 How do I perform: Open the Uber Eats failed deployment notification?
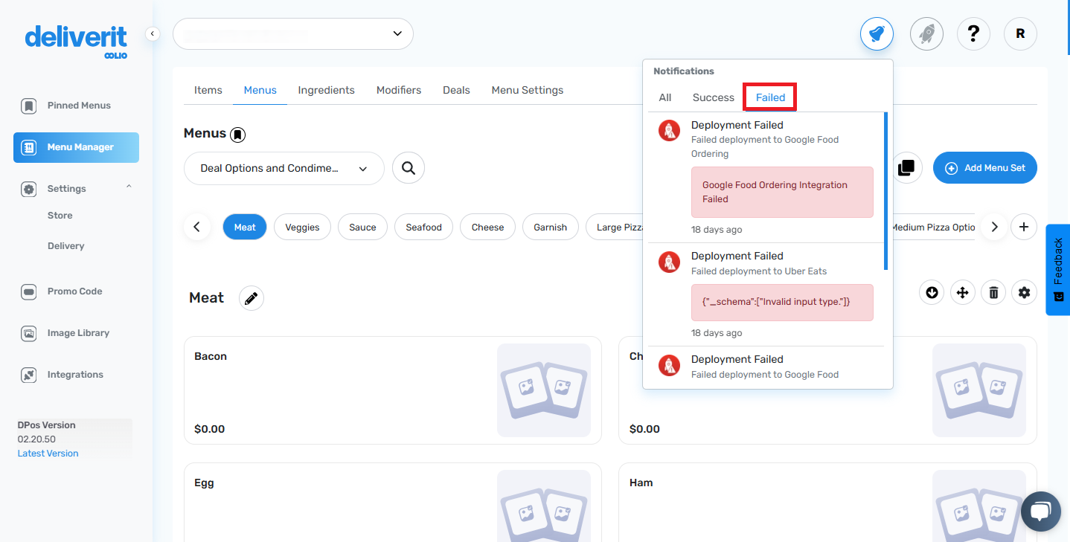(766, 294)
